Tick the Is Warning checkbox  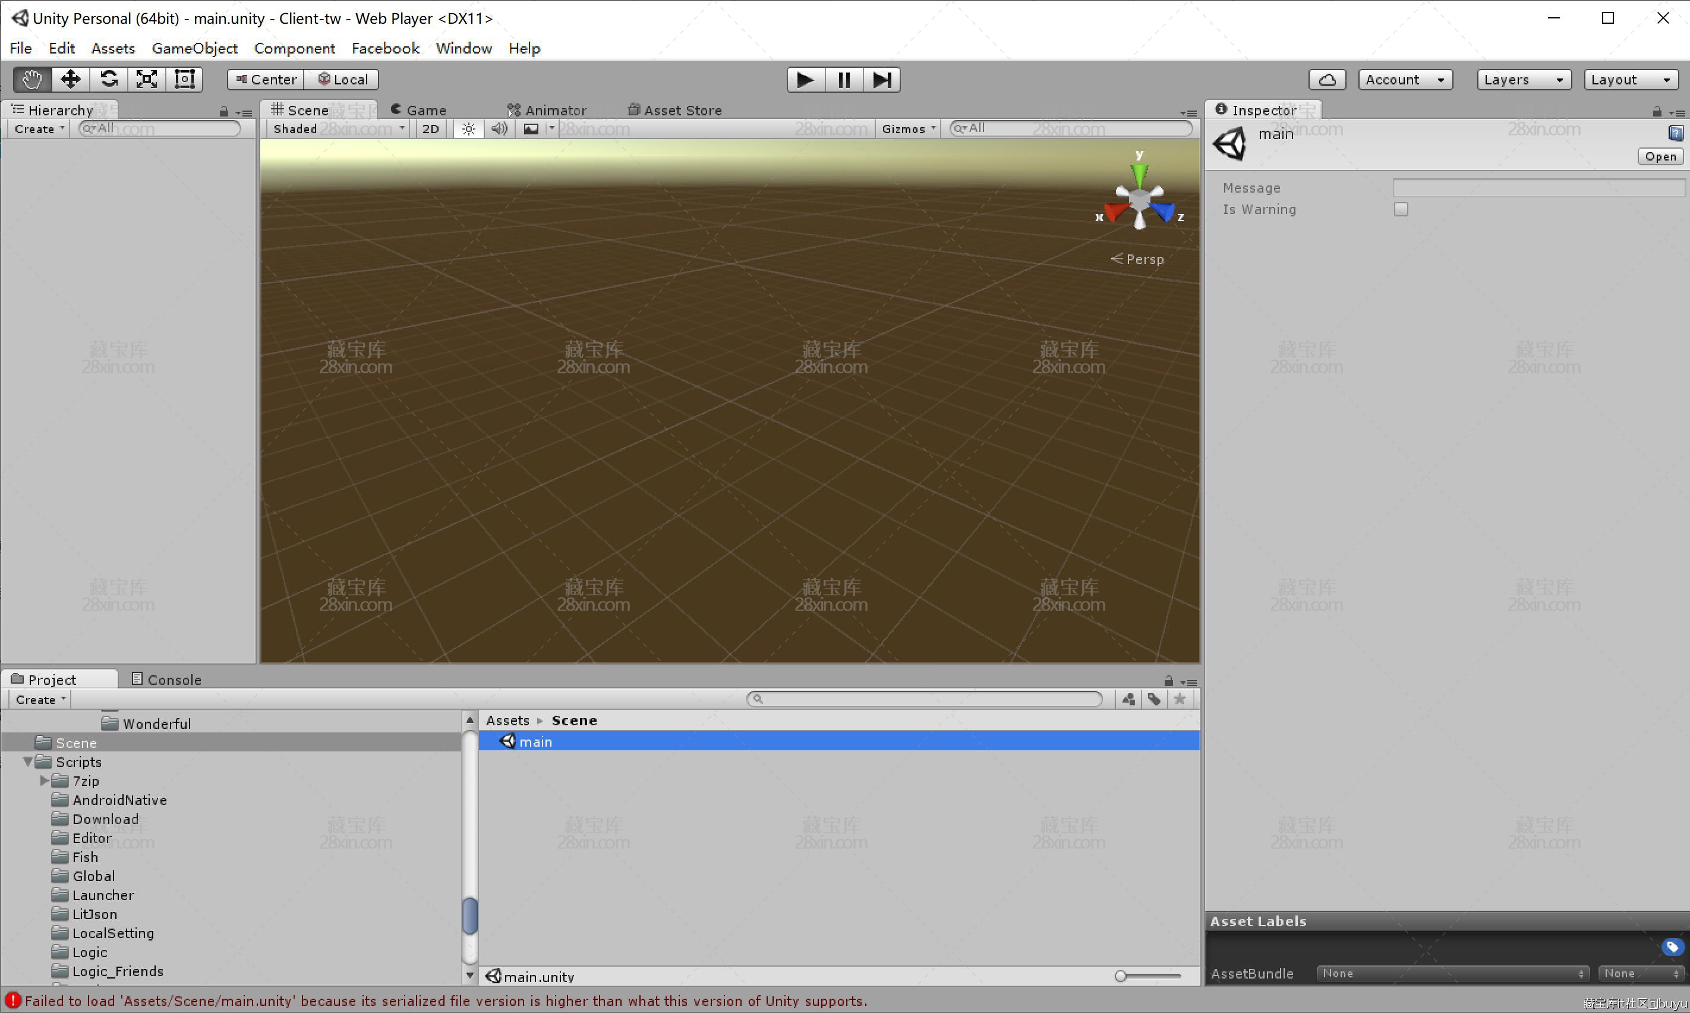click(x=1401, y=210)
